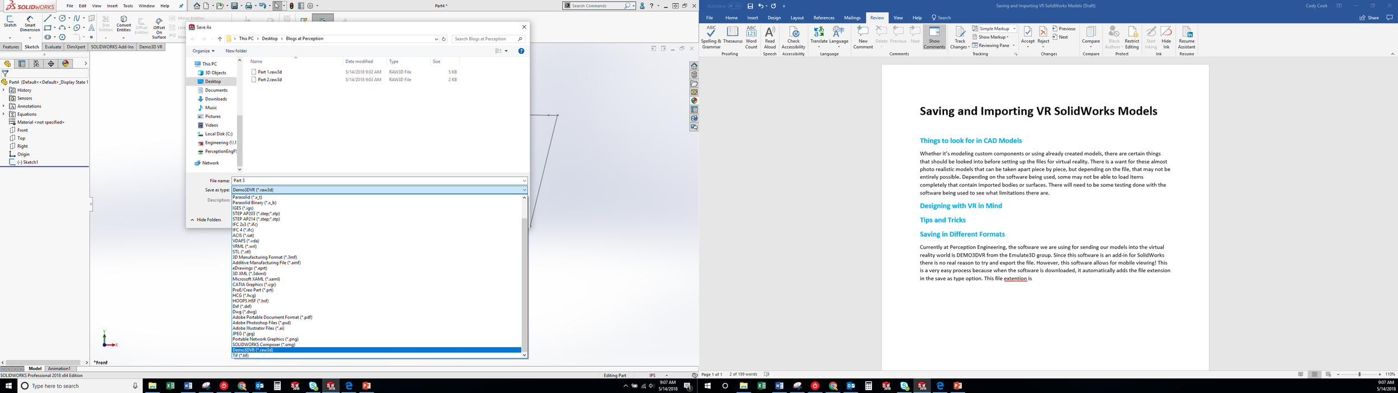
Task: Open the PropertyManager tab icon
Action: (22, 64)
